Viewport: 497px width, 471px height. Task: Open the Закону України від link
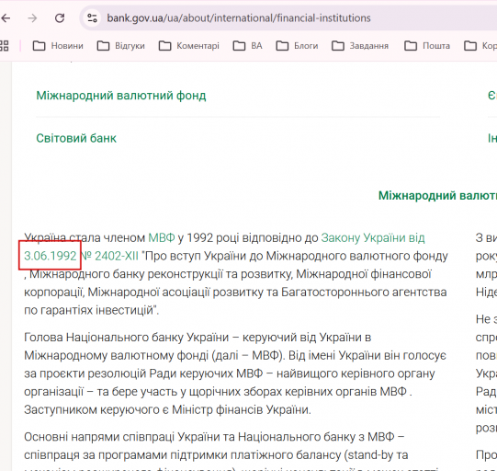pyautogui.click(x=373, y=237)
